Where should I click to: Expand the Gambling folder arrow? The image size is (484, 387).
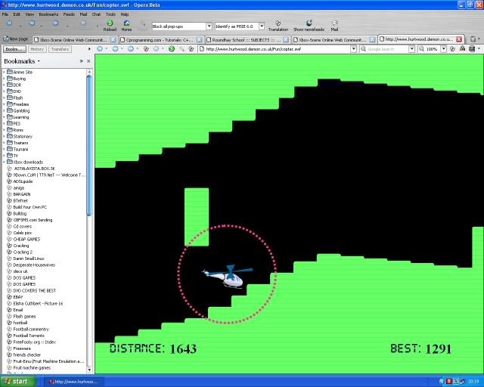click(4, 110)
